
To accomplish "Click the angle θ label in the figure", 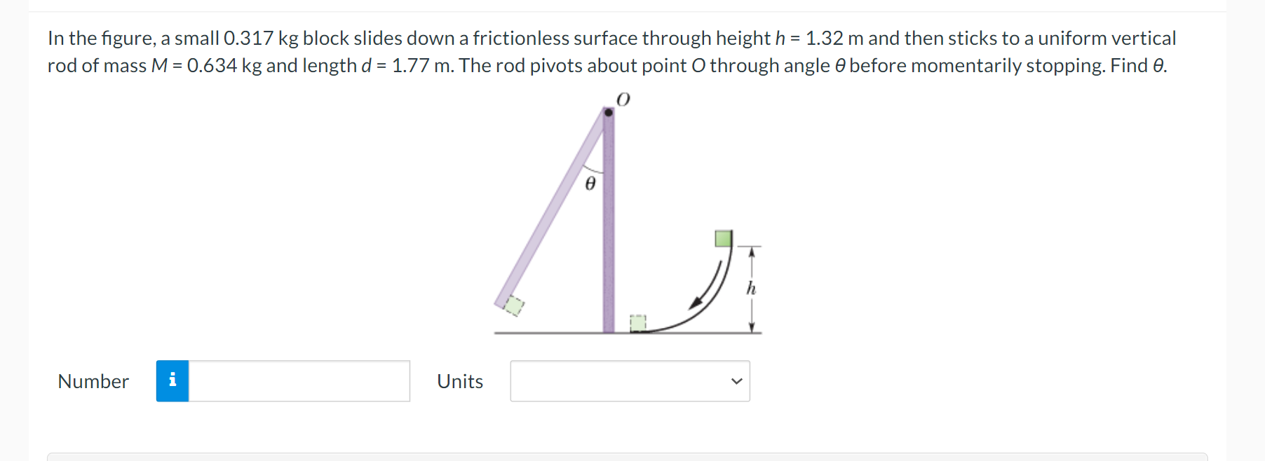I will [590, 184].
